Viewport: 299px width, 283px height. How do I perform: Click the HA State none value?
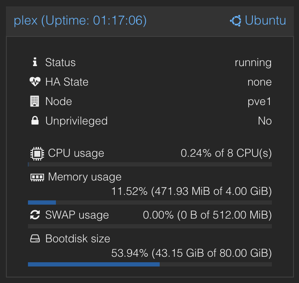tap(259, 82)
